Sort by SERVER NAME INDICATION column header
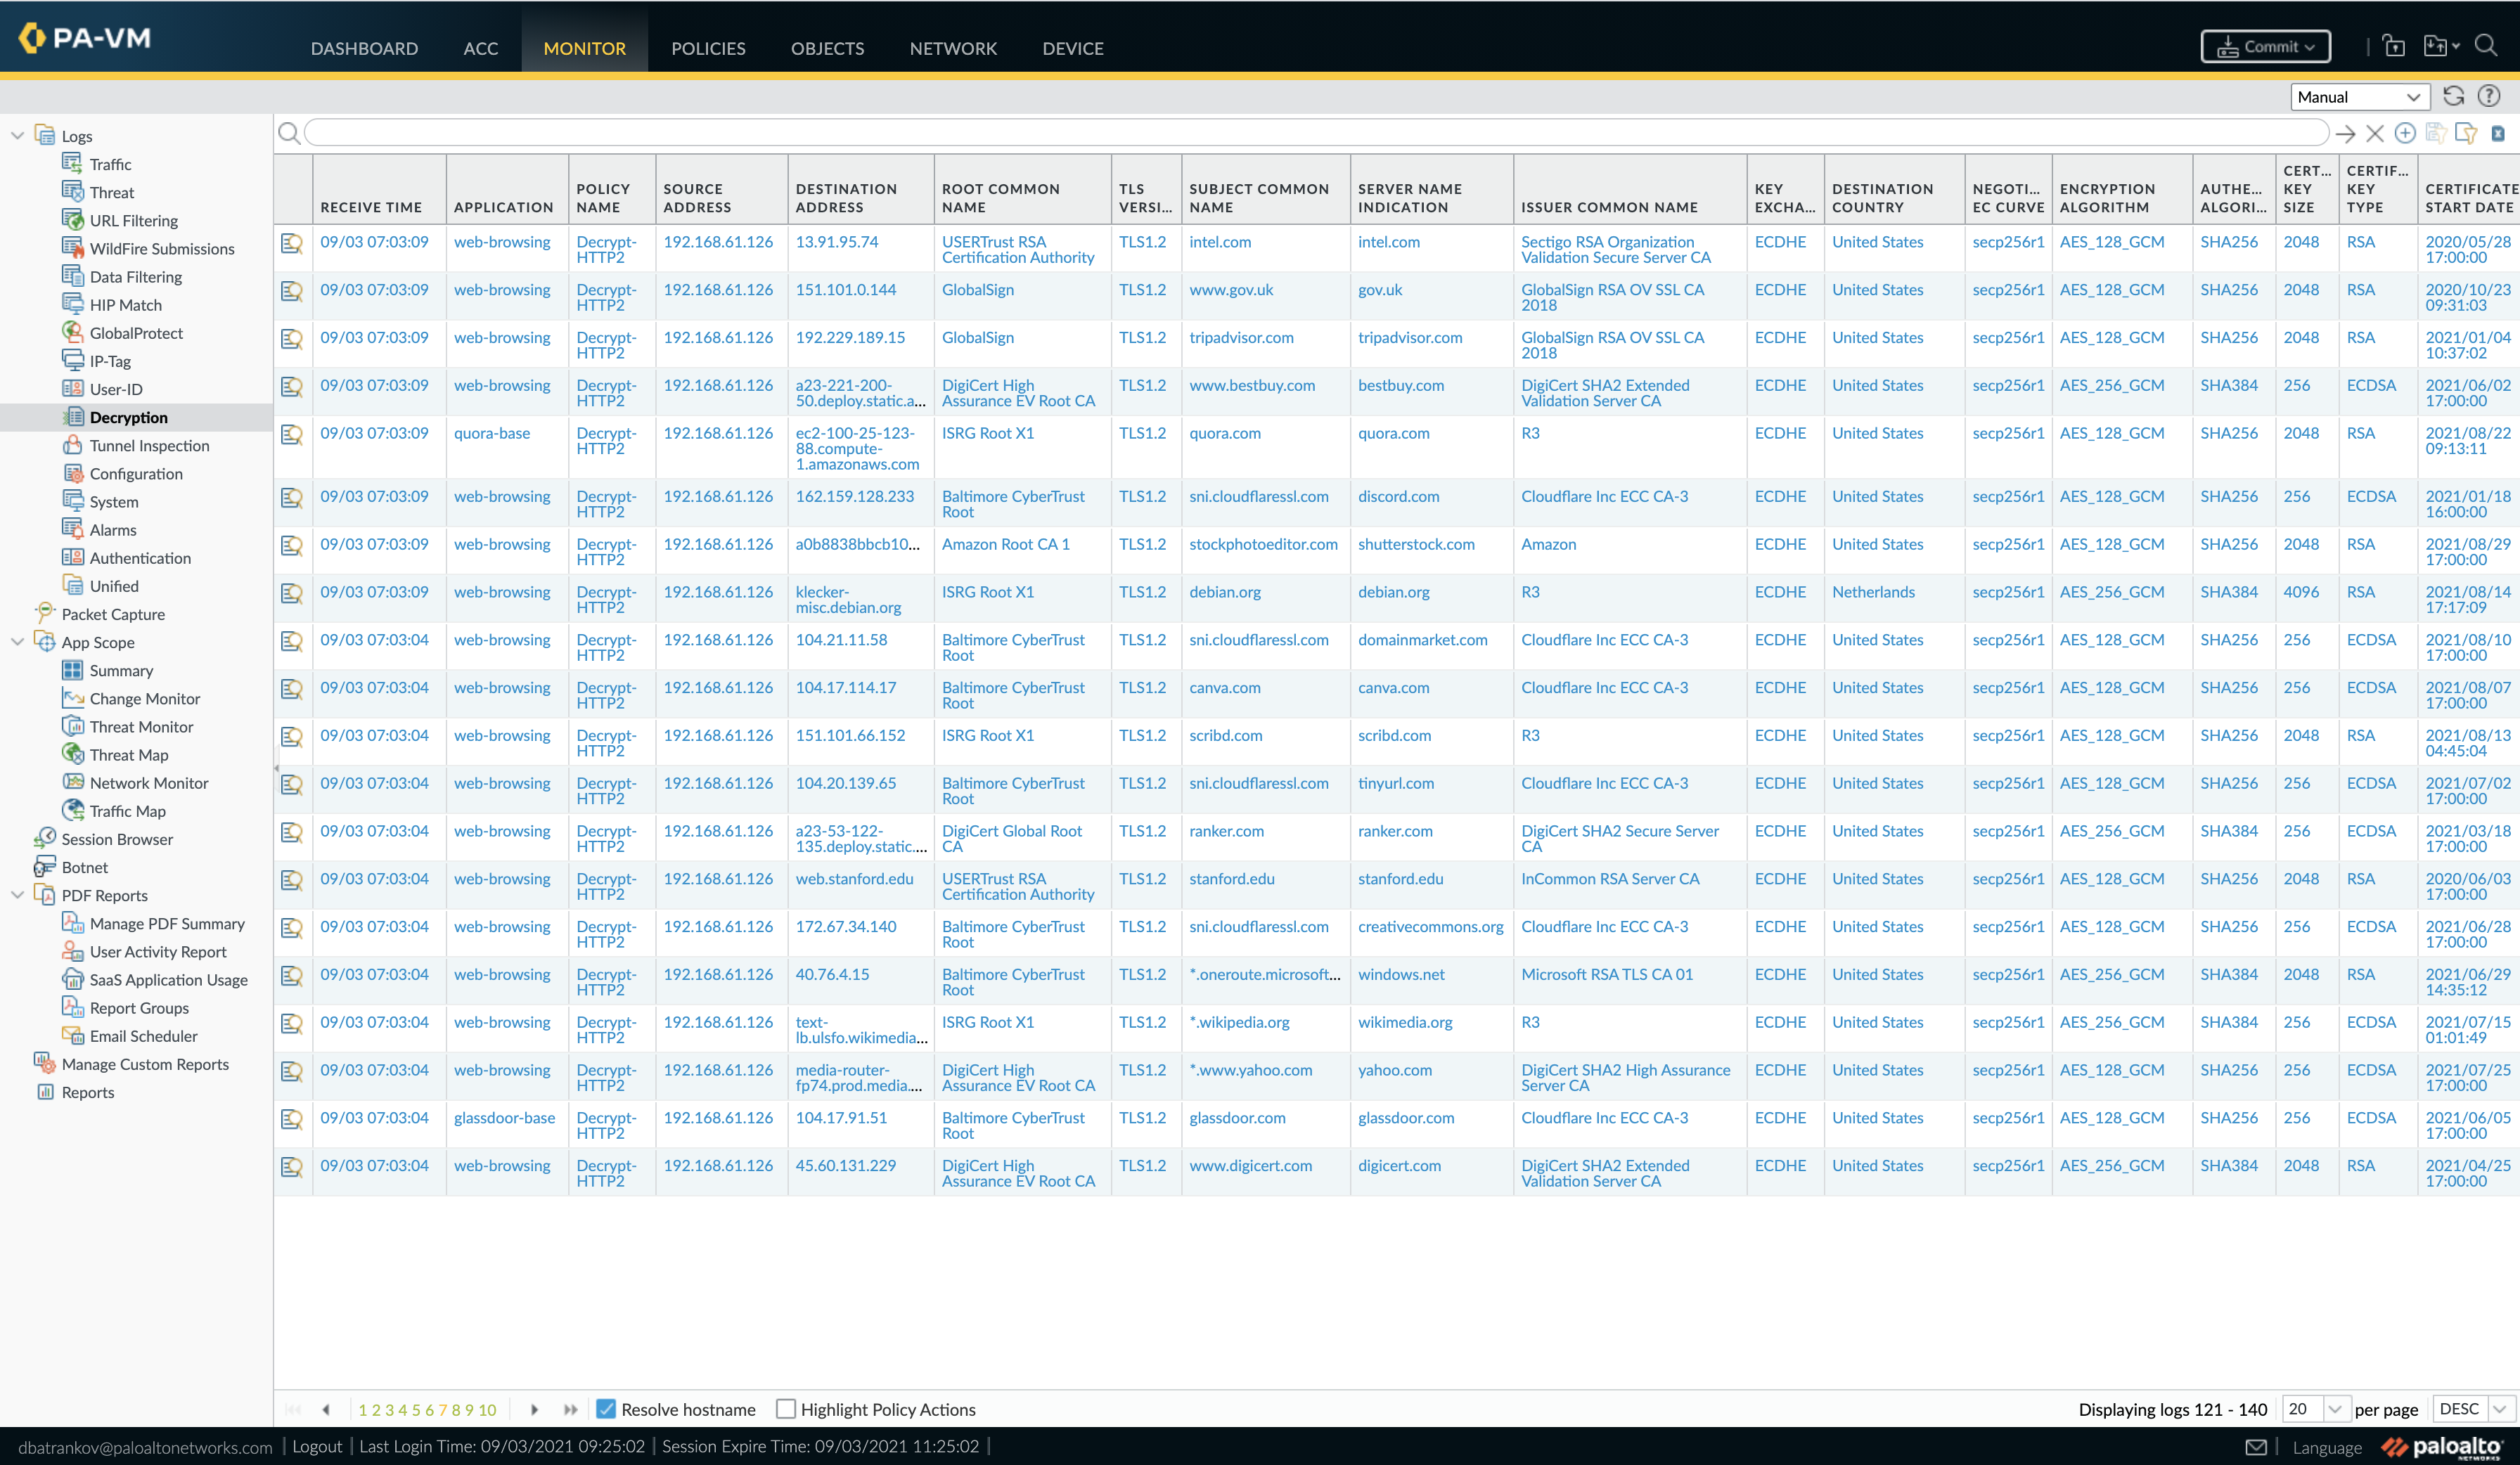 tap(1409, 198)
